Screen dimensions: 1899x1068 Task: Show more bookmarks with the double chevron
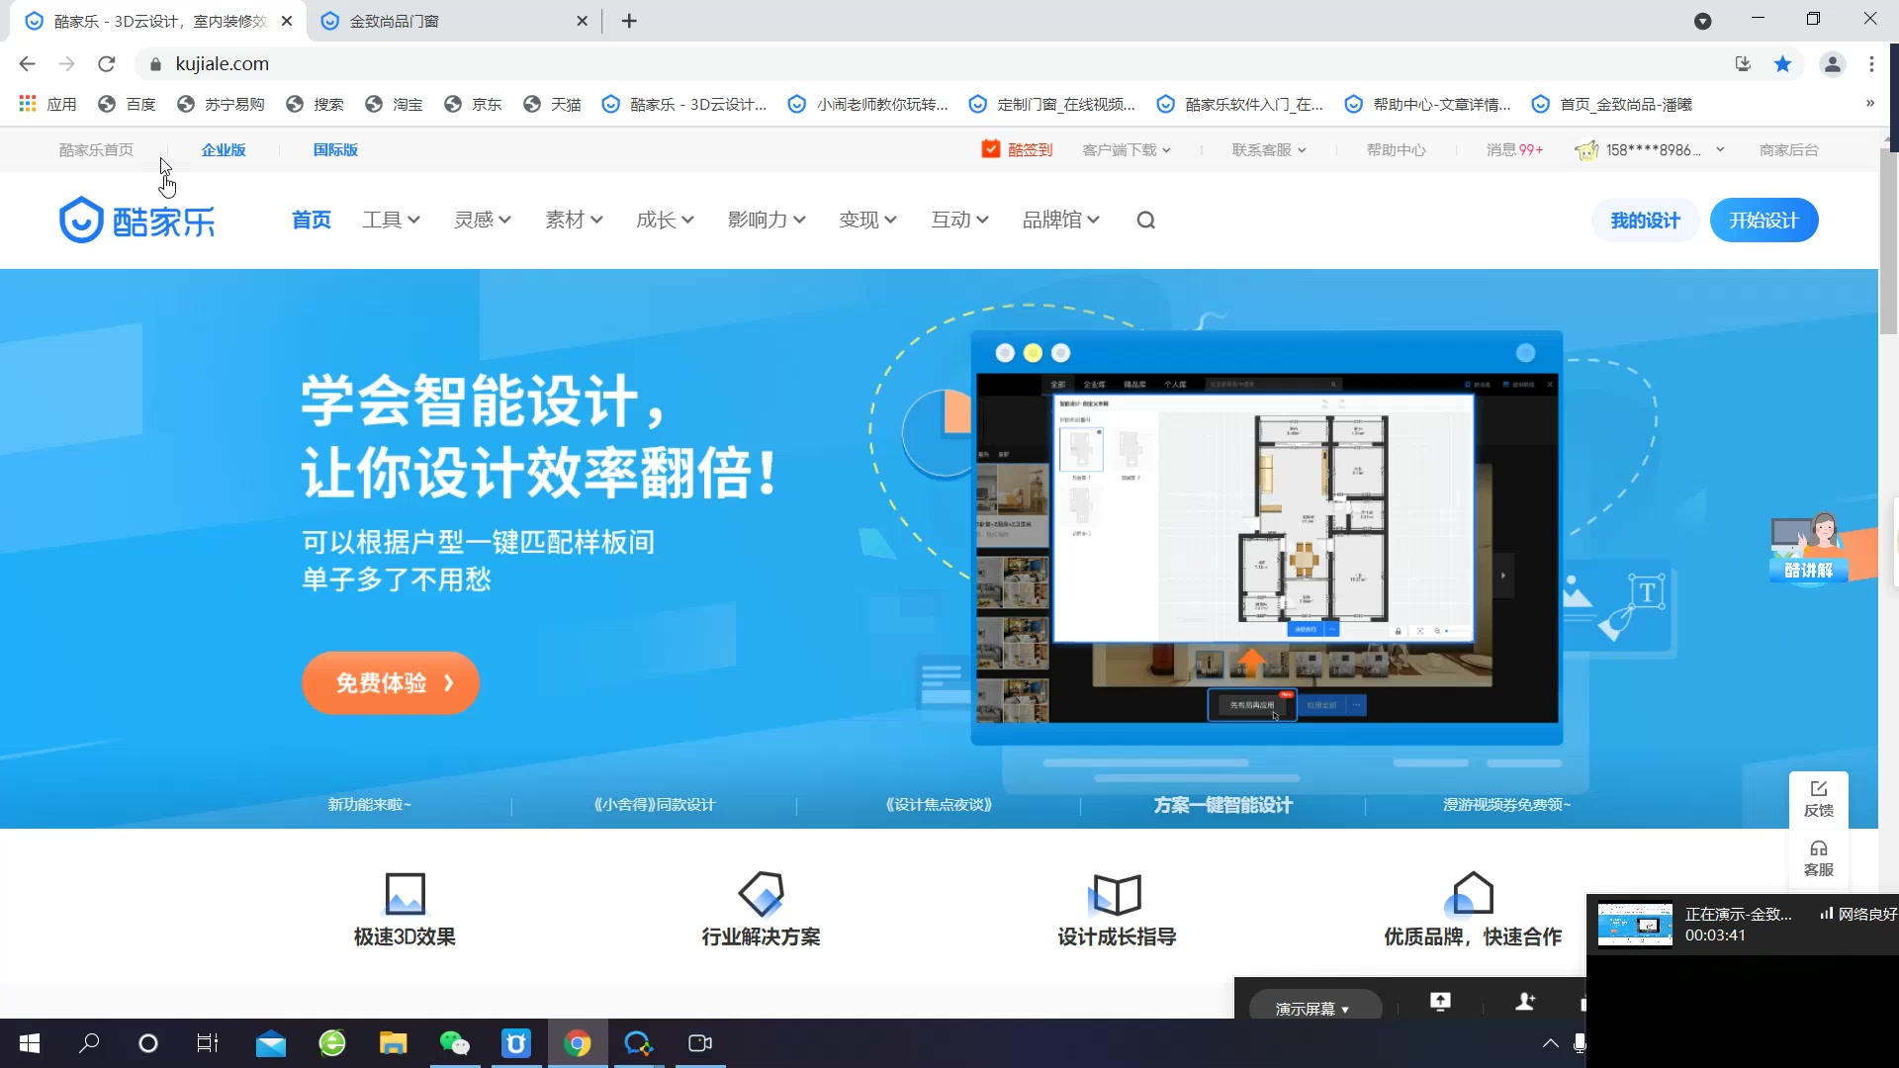[x=1869, y=104]
